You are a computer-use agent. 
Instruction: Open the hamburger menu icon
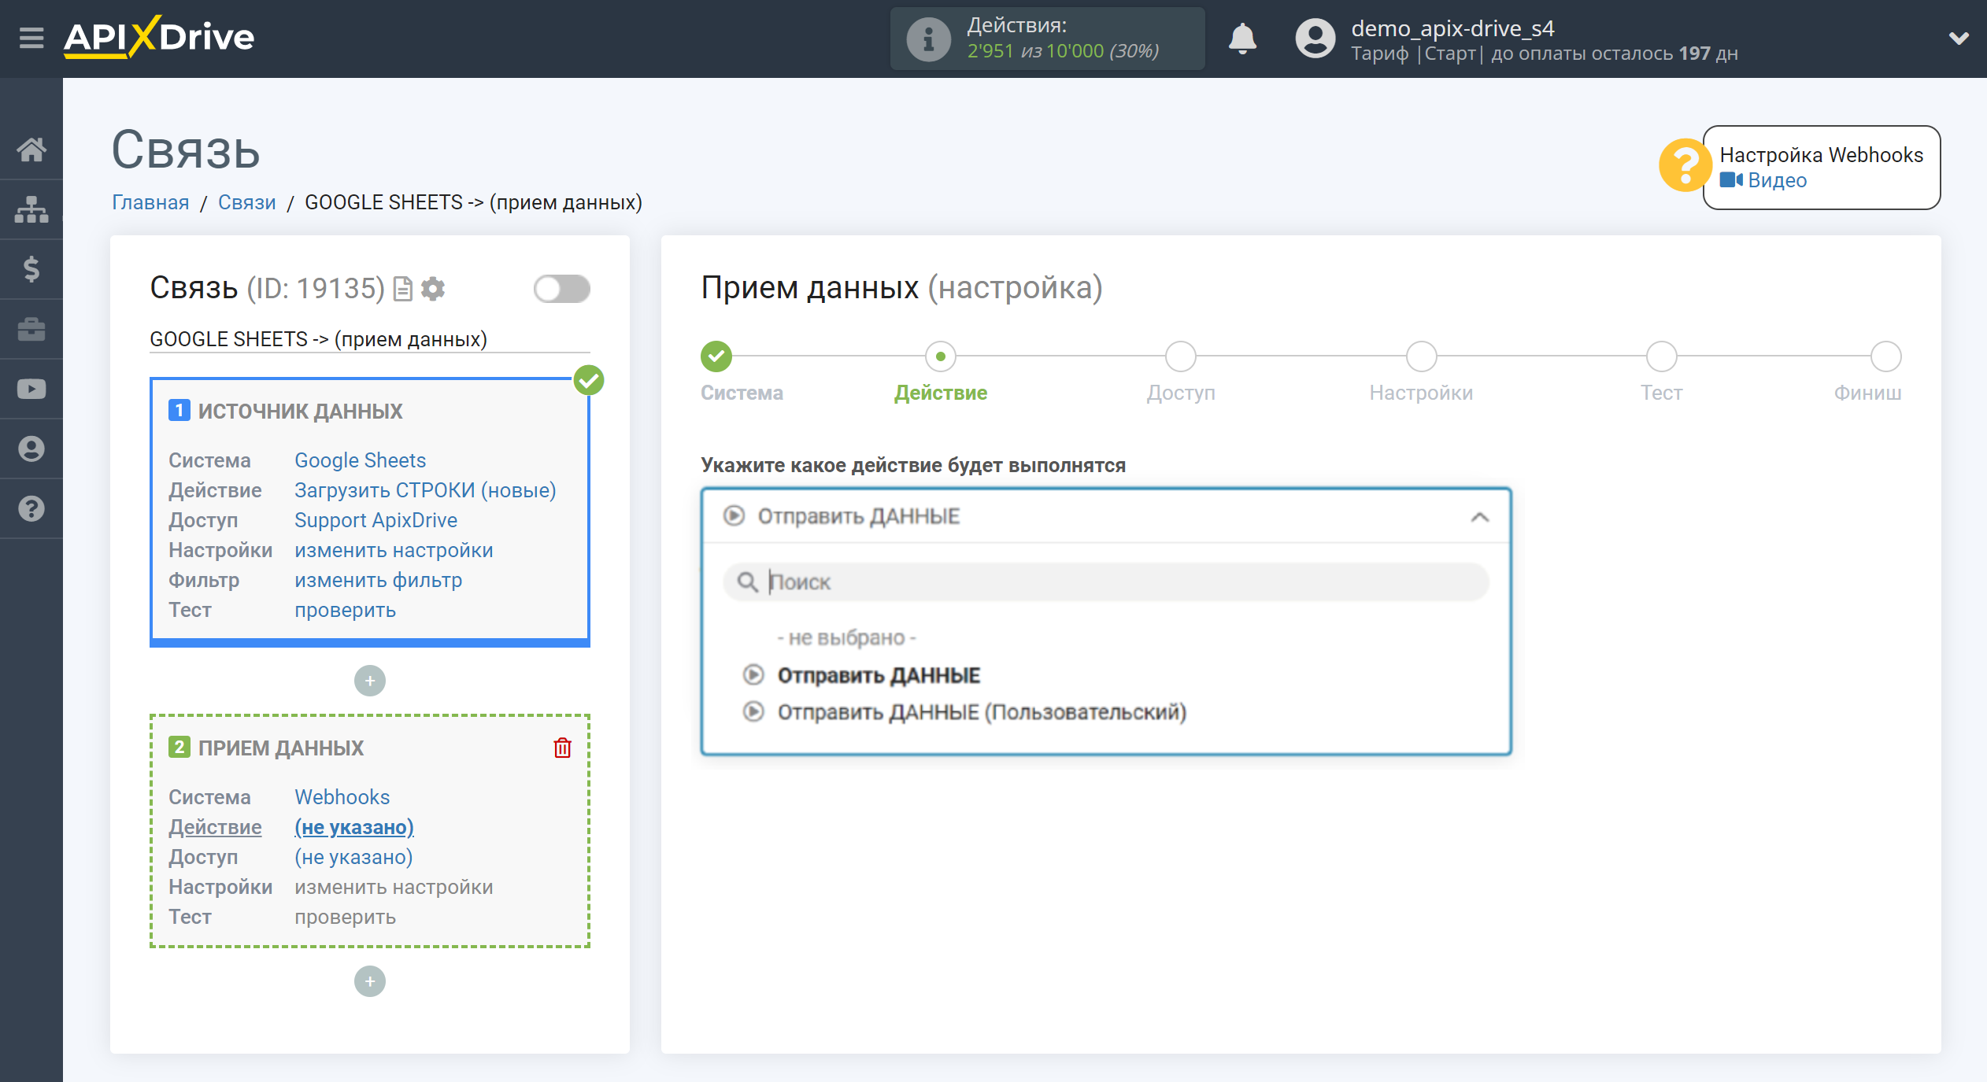coord(31,38)
